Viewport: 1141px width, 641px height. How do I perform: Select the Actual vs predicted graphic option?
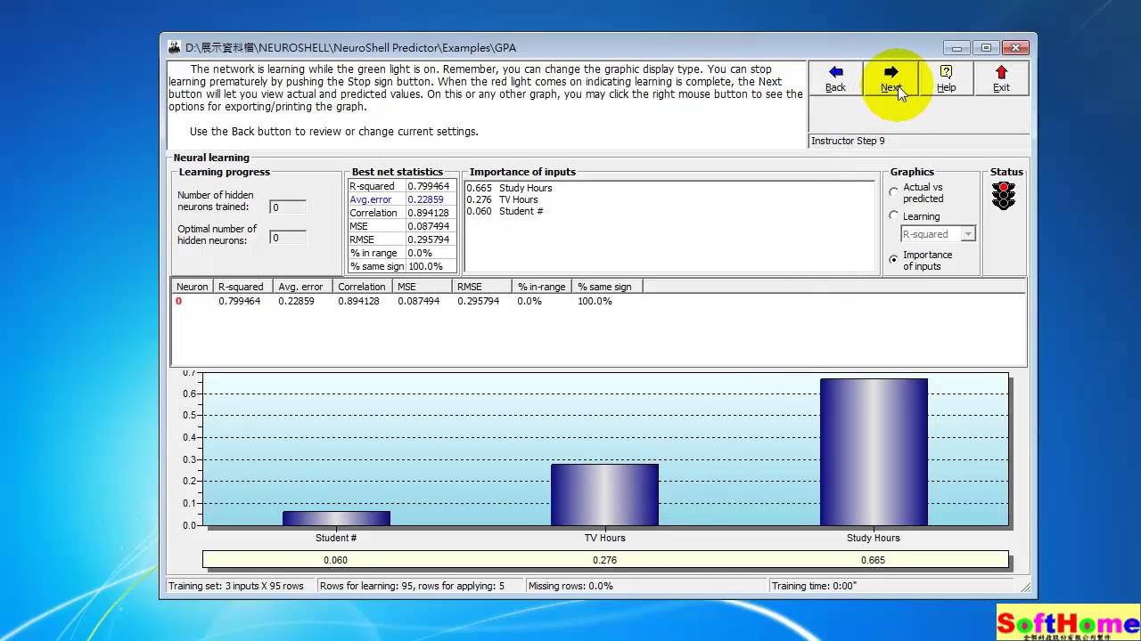click(x=894, y=192)
